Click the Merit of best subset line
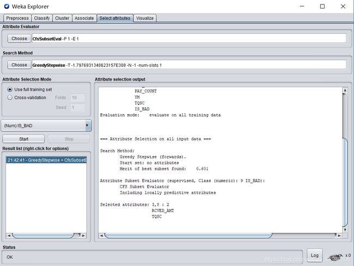 click(164, 169)
